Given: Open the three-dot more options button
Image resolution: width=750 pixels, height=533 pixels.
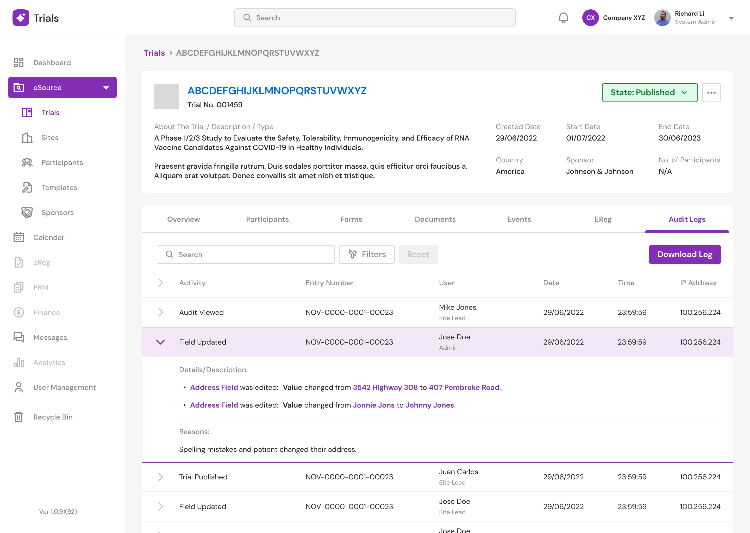Looking at the screenshot, I should pyautogui.click(x=711, y=93).
